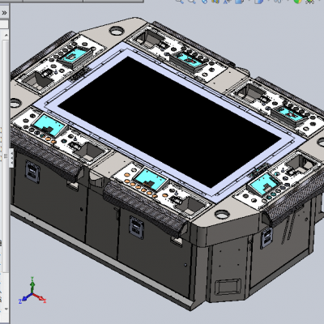Screen dimensions: 324x324
Task: Click the Previous View icon
Action: tap(205, 2)
